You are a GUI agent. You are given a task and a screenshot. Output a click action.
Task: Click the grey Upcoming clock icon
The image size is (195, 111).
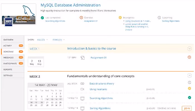pos(159,17)
